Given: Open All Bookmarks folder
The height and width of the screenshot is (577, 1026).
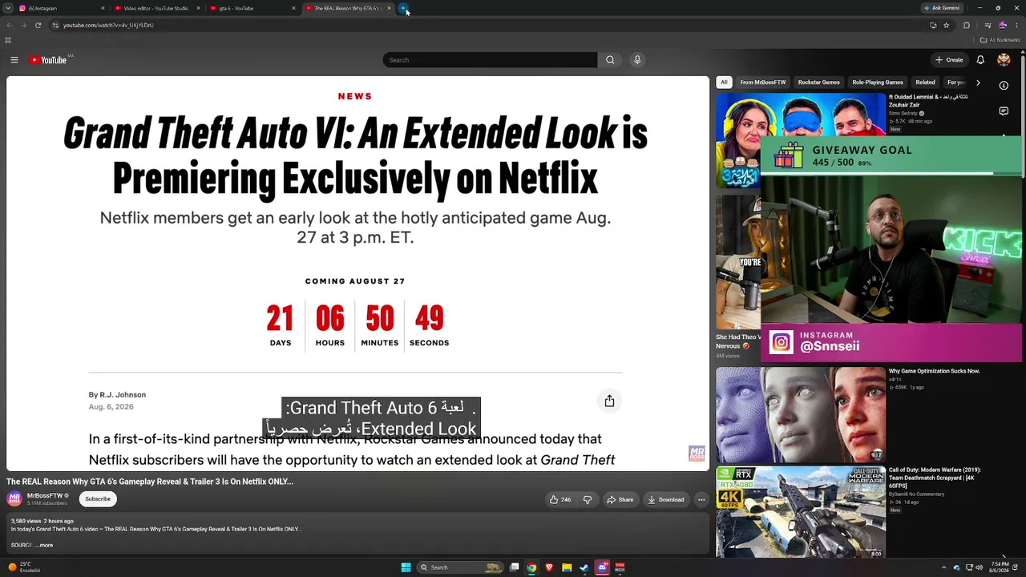Looking at the screenshot, I should point(1000,40).
